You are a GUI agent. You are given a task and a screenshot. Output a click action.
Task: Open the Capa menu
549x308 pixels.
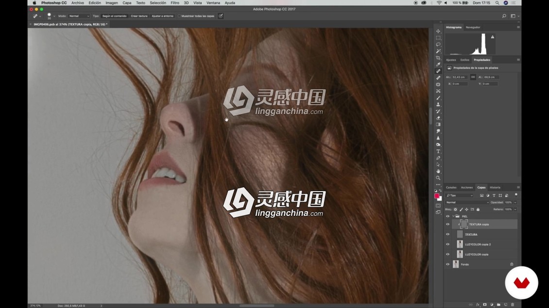click(x=127, y=3)
